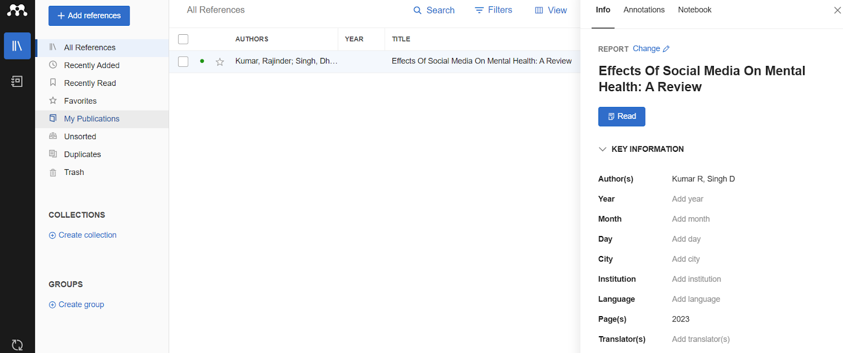Click the green unread status dot
Image resolution: width=843 pixels, height=353 pixels.
coord(202,61)
